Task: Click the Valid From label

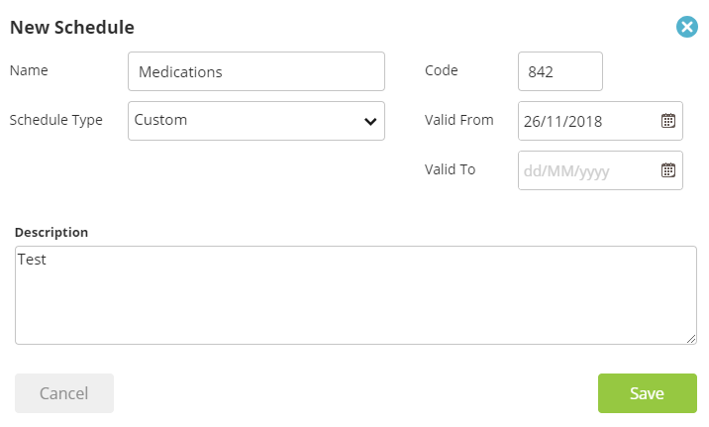Action: [x=458, y=120]
